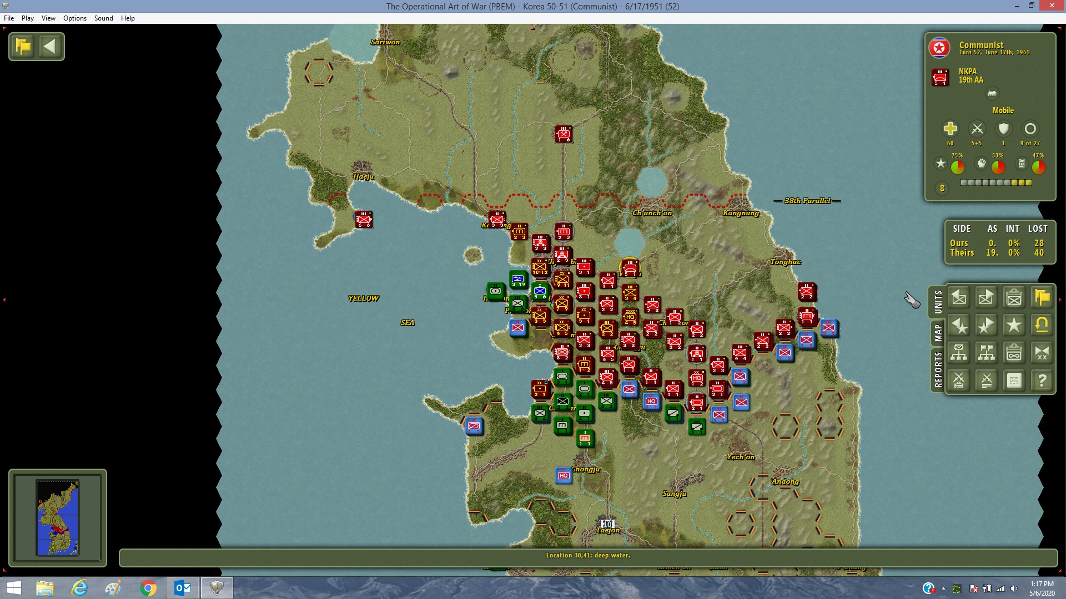1066x599 pixels.
Task: Open the formation report clipboard with infinity symbol
Action: pyautogui.click(x=1014, y=353)
